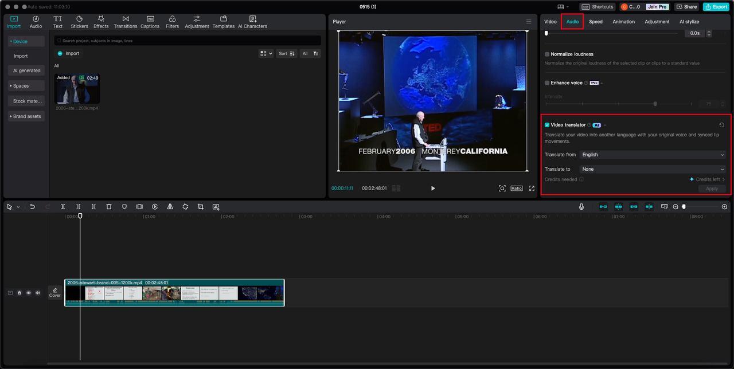Open the Filters panel

click(x=172, y=22)
